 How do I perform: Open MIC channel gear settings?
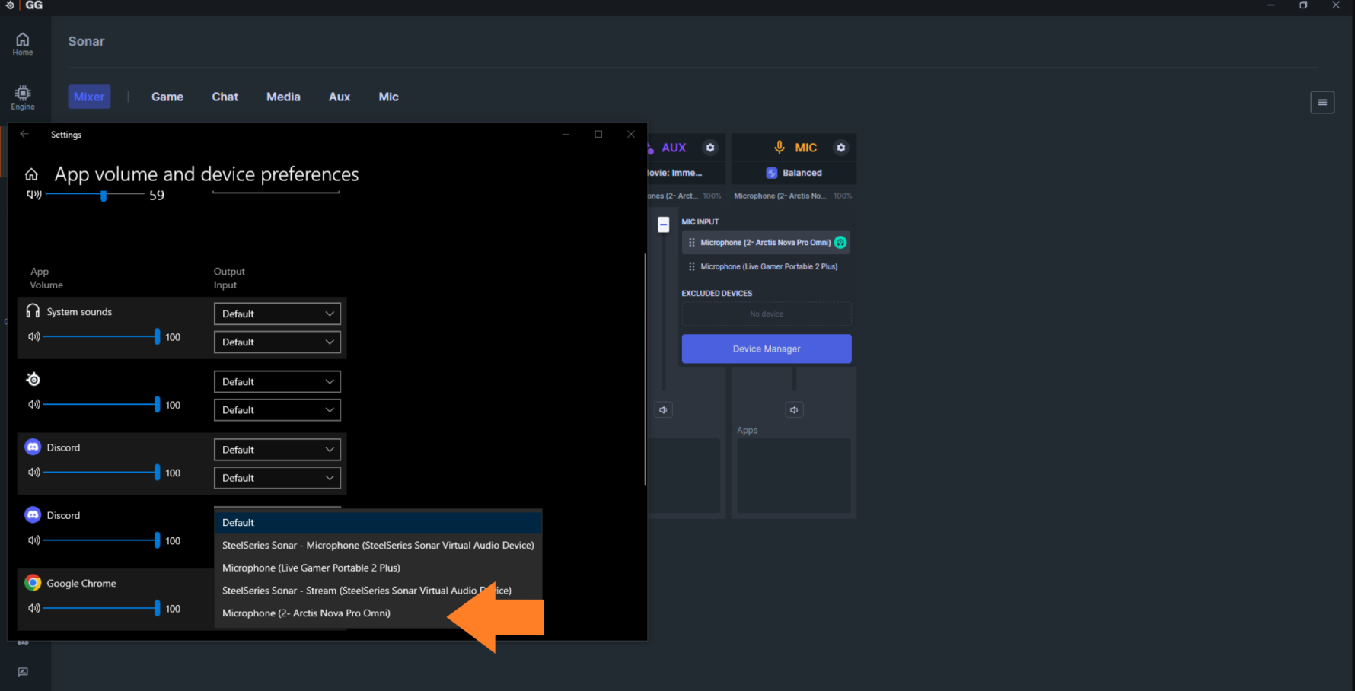841,148
